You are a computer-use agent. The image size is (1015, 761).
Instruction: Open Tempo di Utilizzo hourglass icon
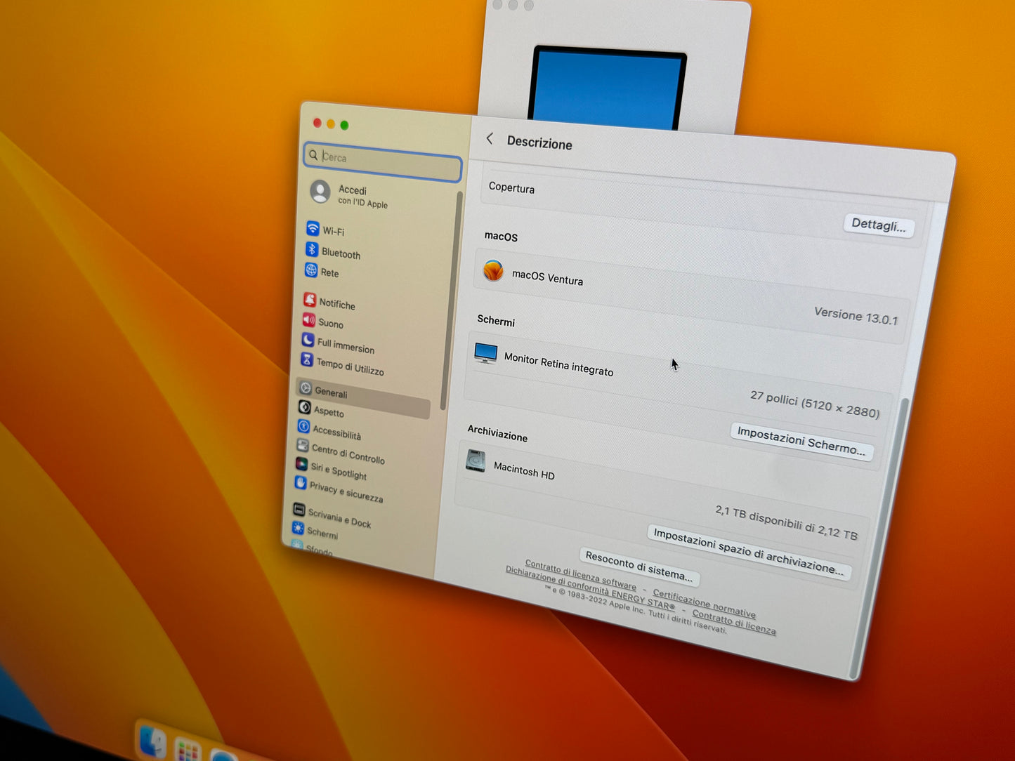point(307,359)
